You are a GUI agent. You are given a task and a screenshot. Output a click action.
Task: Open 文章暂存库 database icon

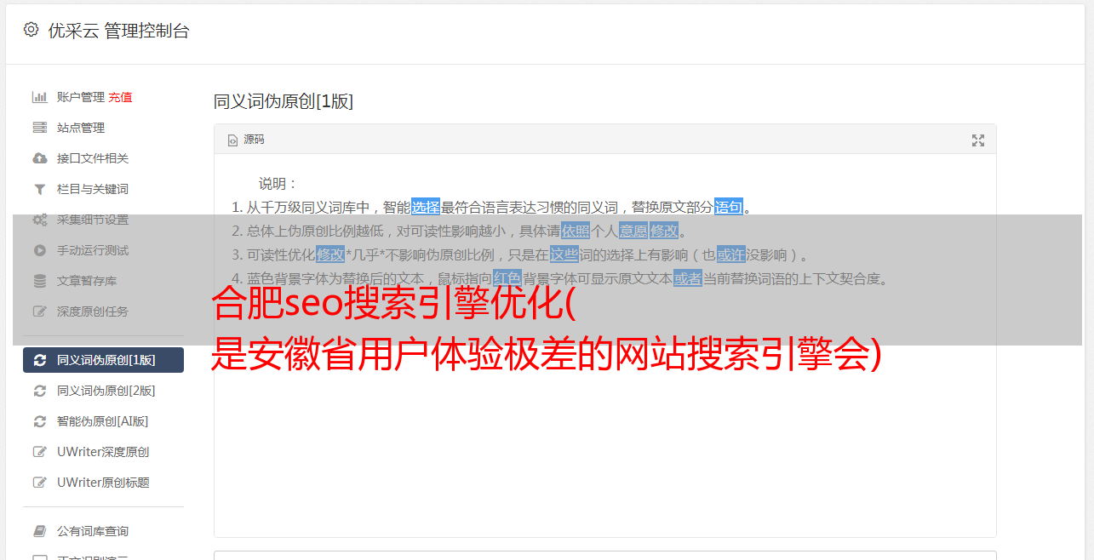point(39,281)
